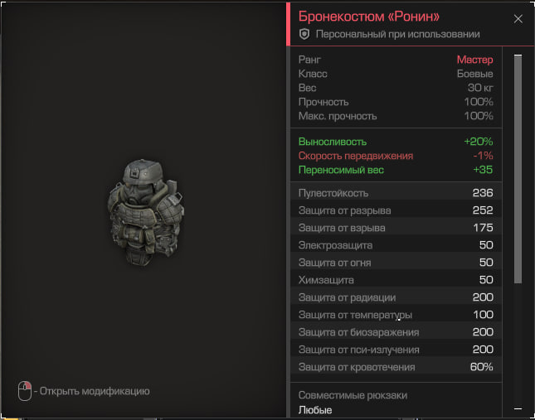Click the stats panel vertical scrollbar thumb
Viewport: 535px width, 420px height.
pyautogui.click(x=518, y=166)
